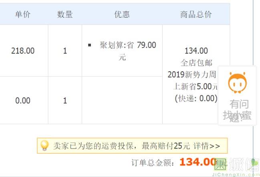260x177 pixels.
Task: Click the lightbulb icon in the insurance notice
Action: (x=44, y=146)
